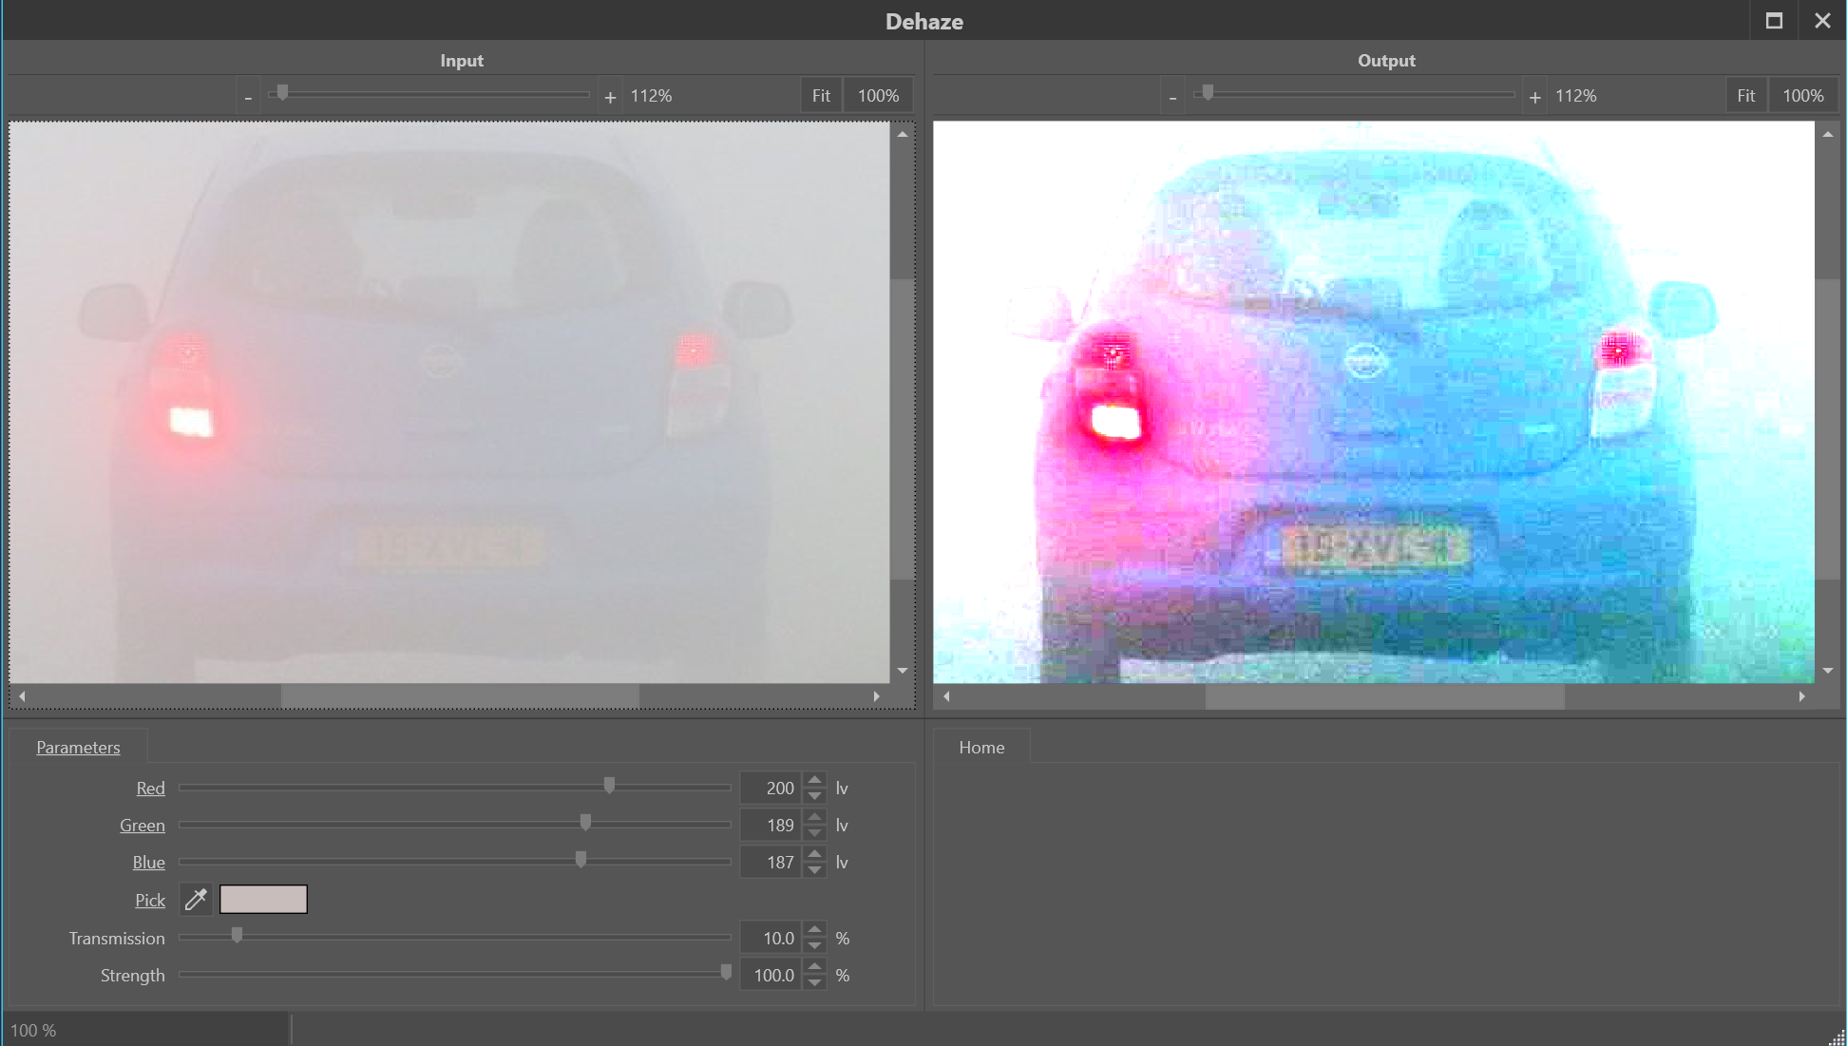Click Fit button for Input preview

821,96
